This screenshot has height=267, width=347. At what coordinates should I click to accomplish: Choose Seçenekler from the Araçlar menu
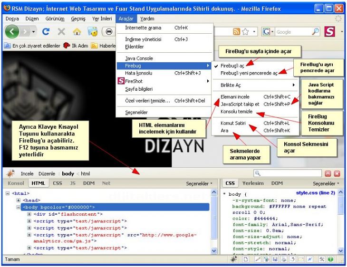164,112
